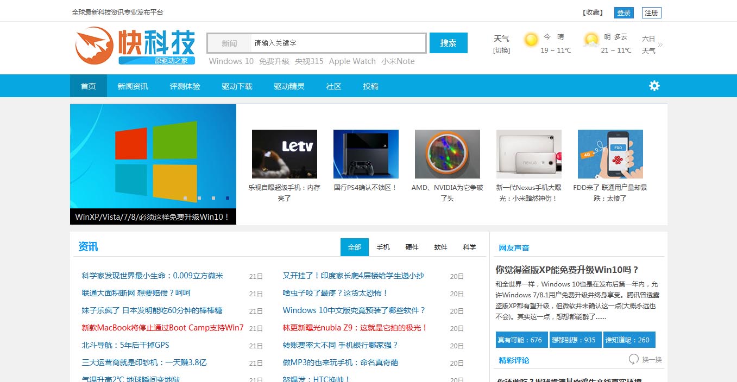Click tomorrow's cloudy weather icon

[x=591, y=40]
